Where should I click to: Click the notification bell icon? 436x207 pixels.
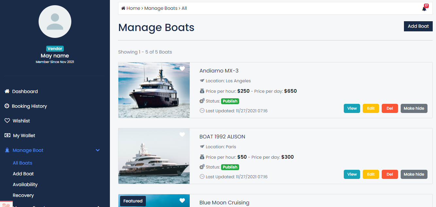tap(424, 9)
